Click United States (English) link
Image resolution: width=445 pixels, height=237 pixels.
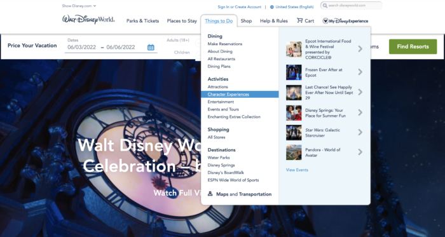(294, 7)
